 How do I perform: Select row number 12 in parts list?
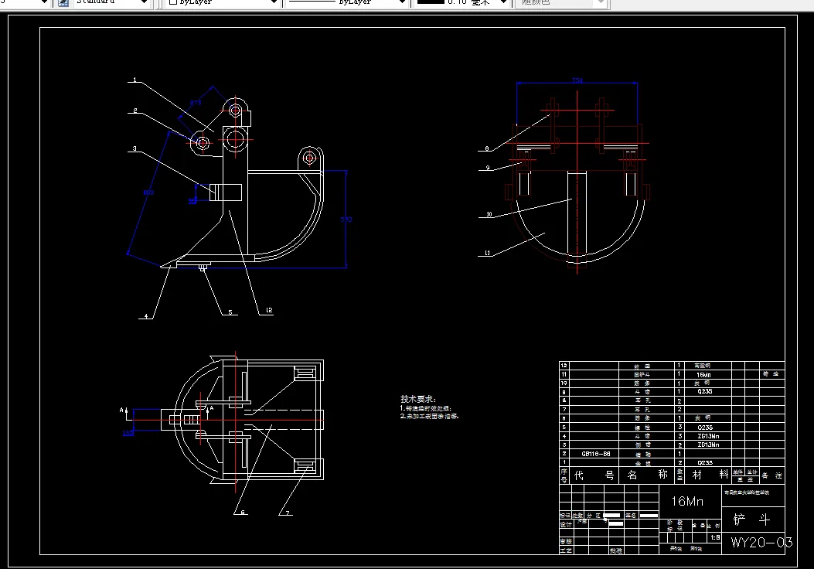pos(564,366)
